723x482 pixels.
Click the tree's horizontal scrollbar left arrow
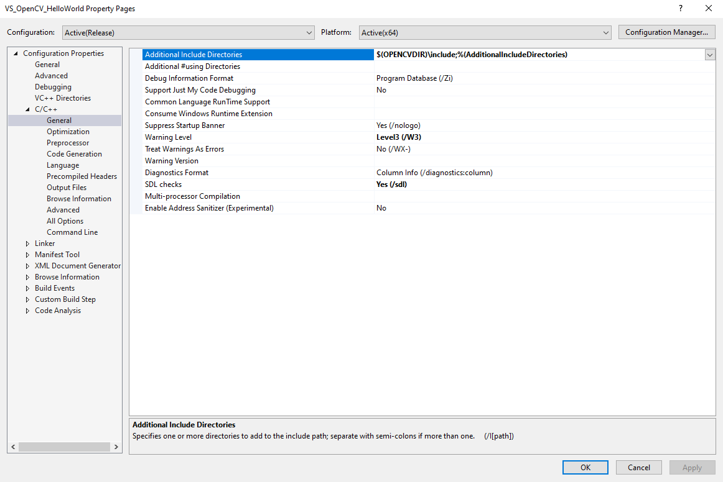13,447
